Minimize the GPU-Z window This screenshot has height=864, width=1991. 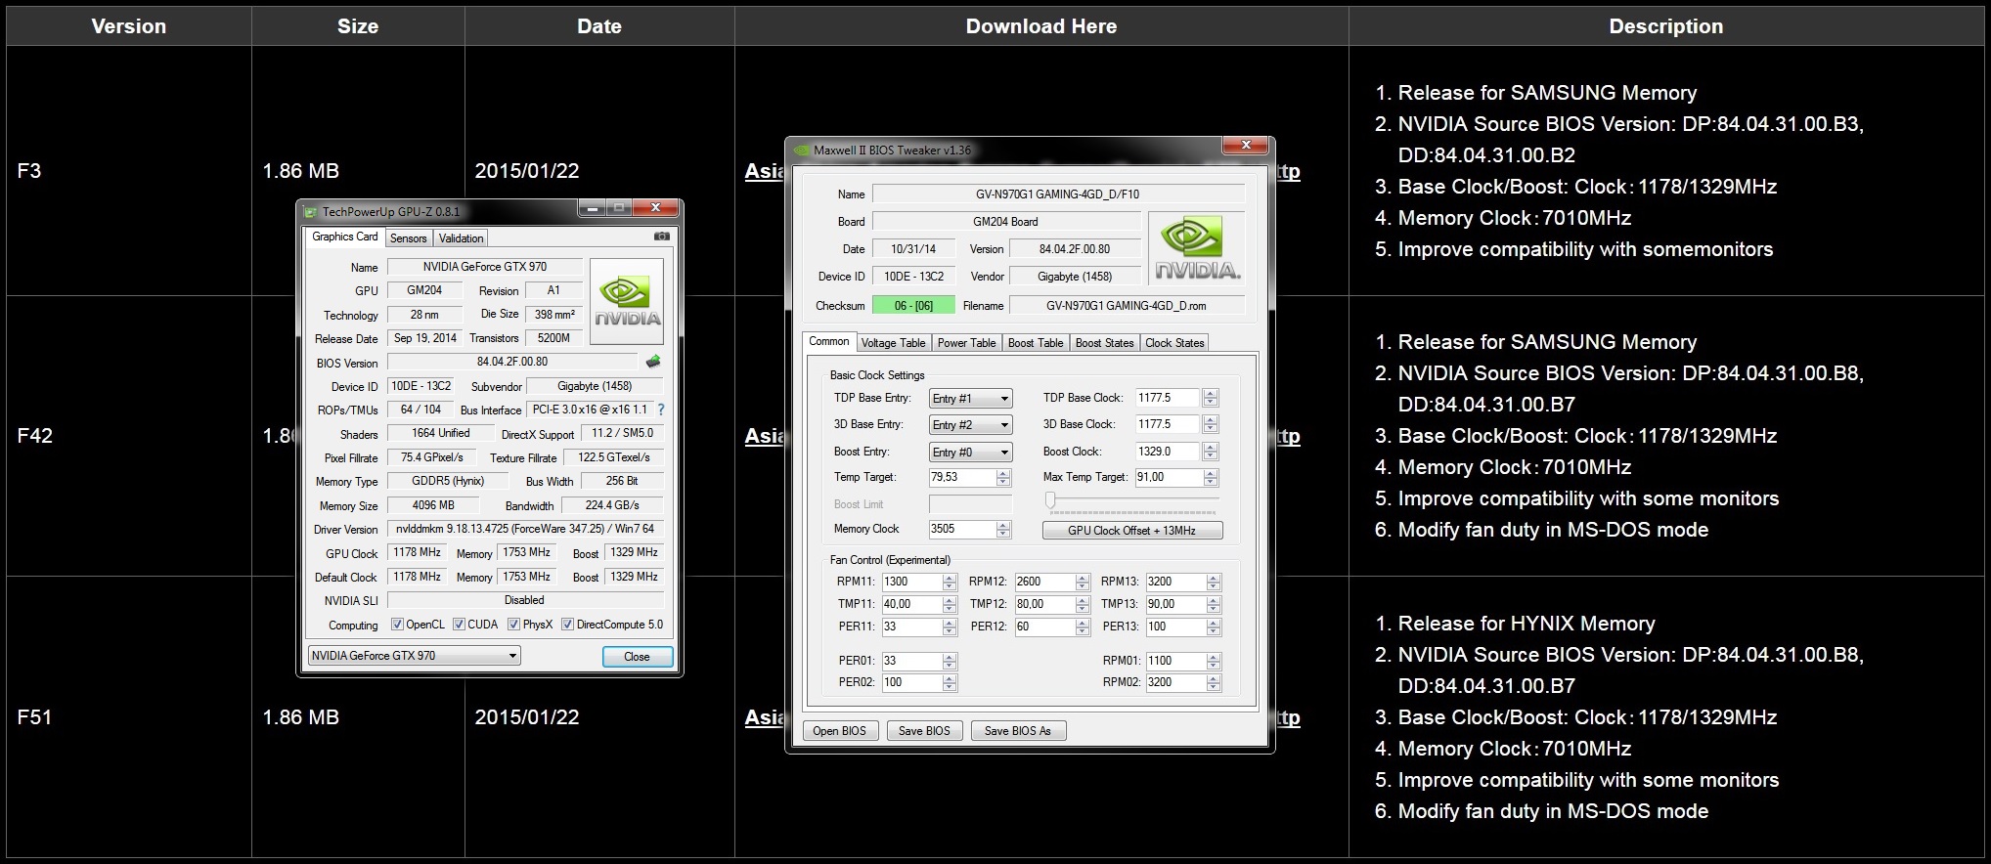(591, 207)
